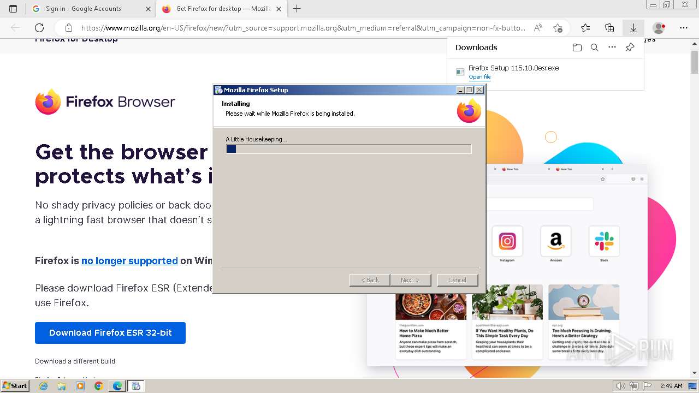Switch to the Sign in - Google Accounts tab
The height and width of the screenshot is (393, 699).
click(91, 9)
